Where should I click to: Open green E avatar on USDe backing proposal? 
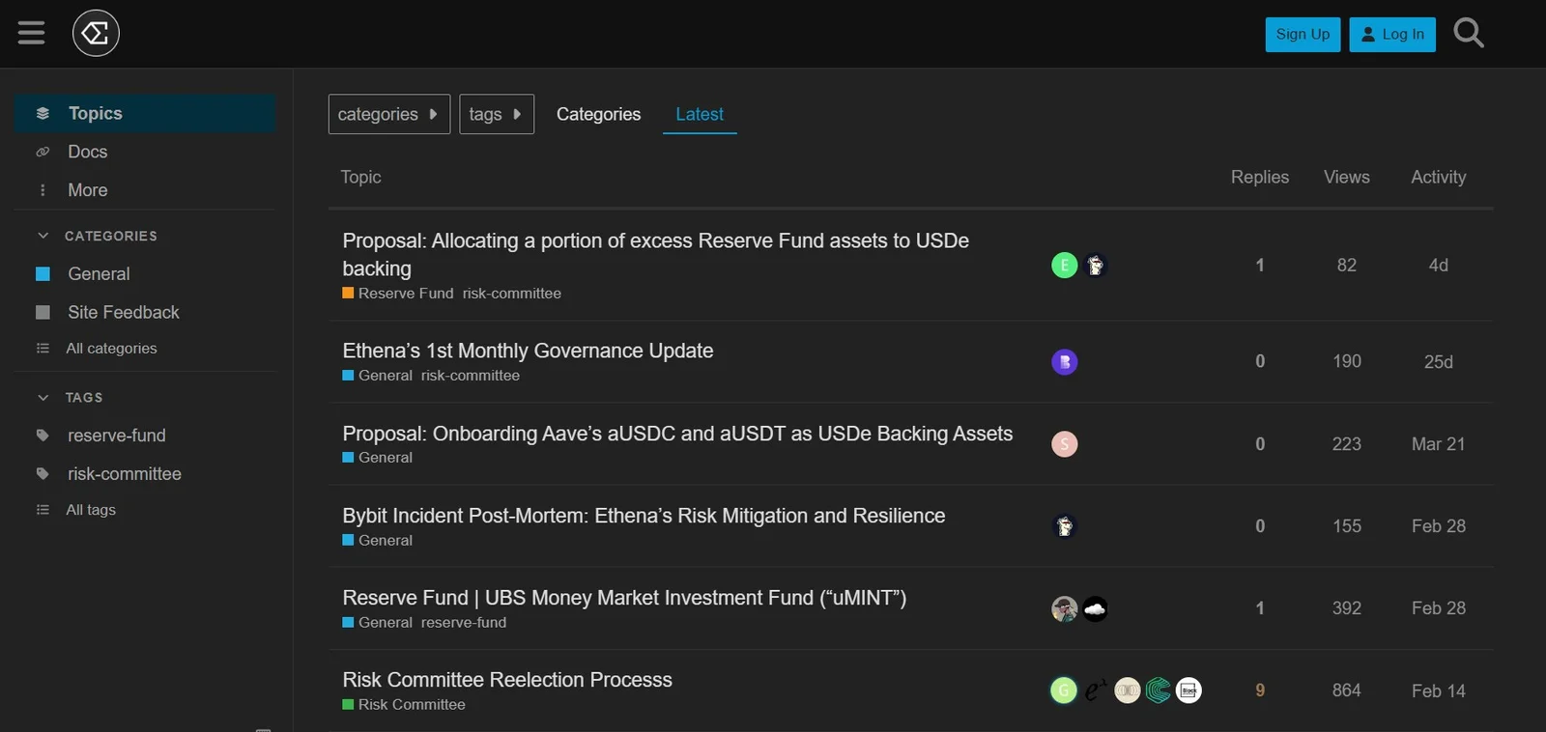coord(1064,265)
